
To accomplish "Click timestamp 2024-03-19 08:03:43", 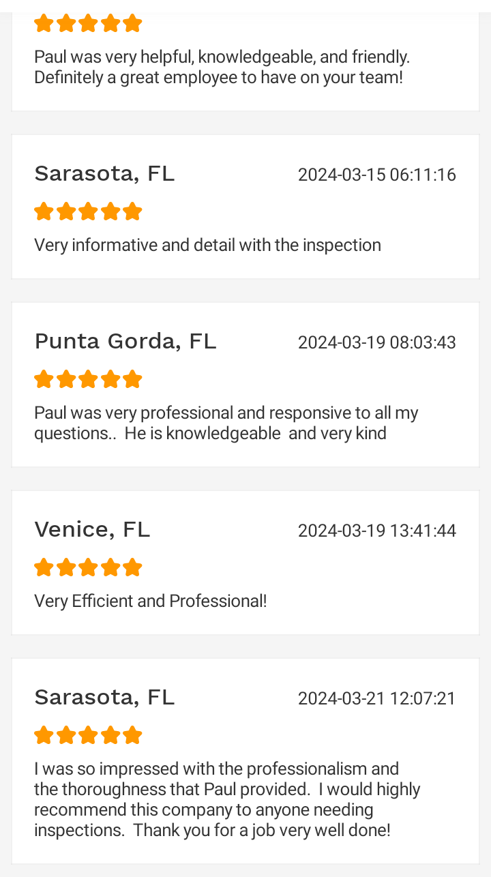I will point(377,342).
